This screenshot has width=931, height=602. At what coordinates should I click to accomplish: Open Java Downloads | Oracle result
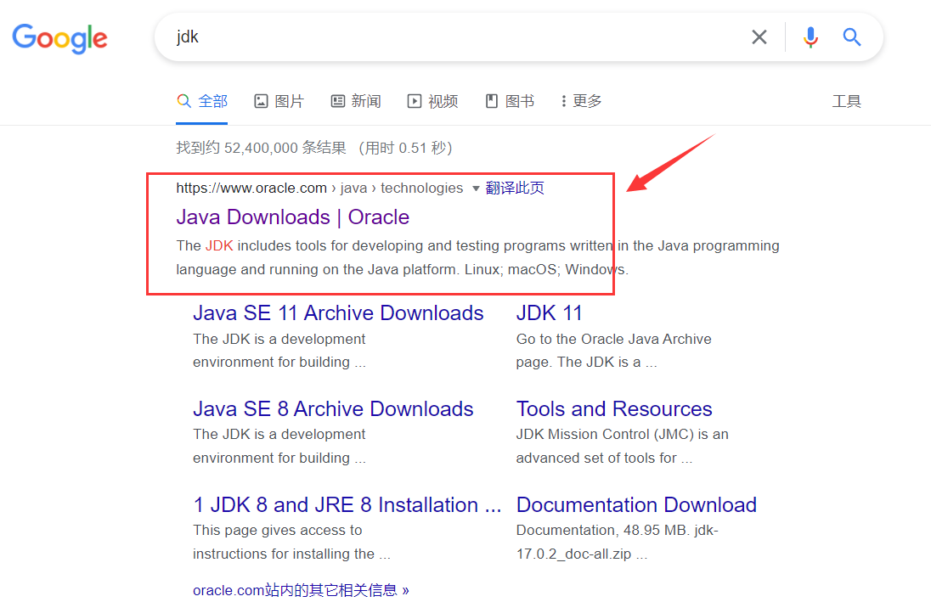point(293,217)
